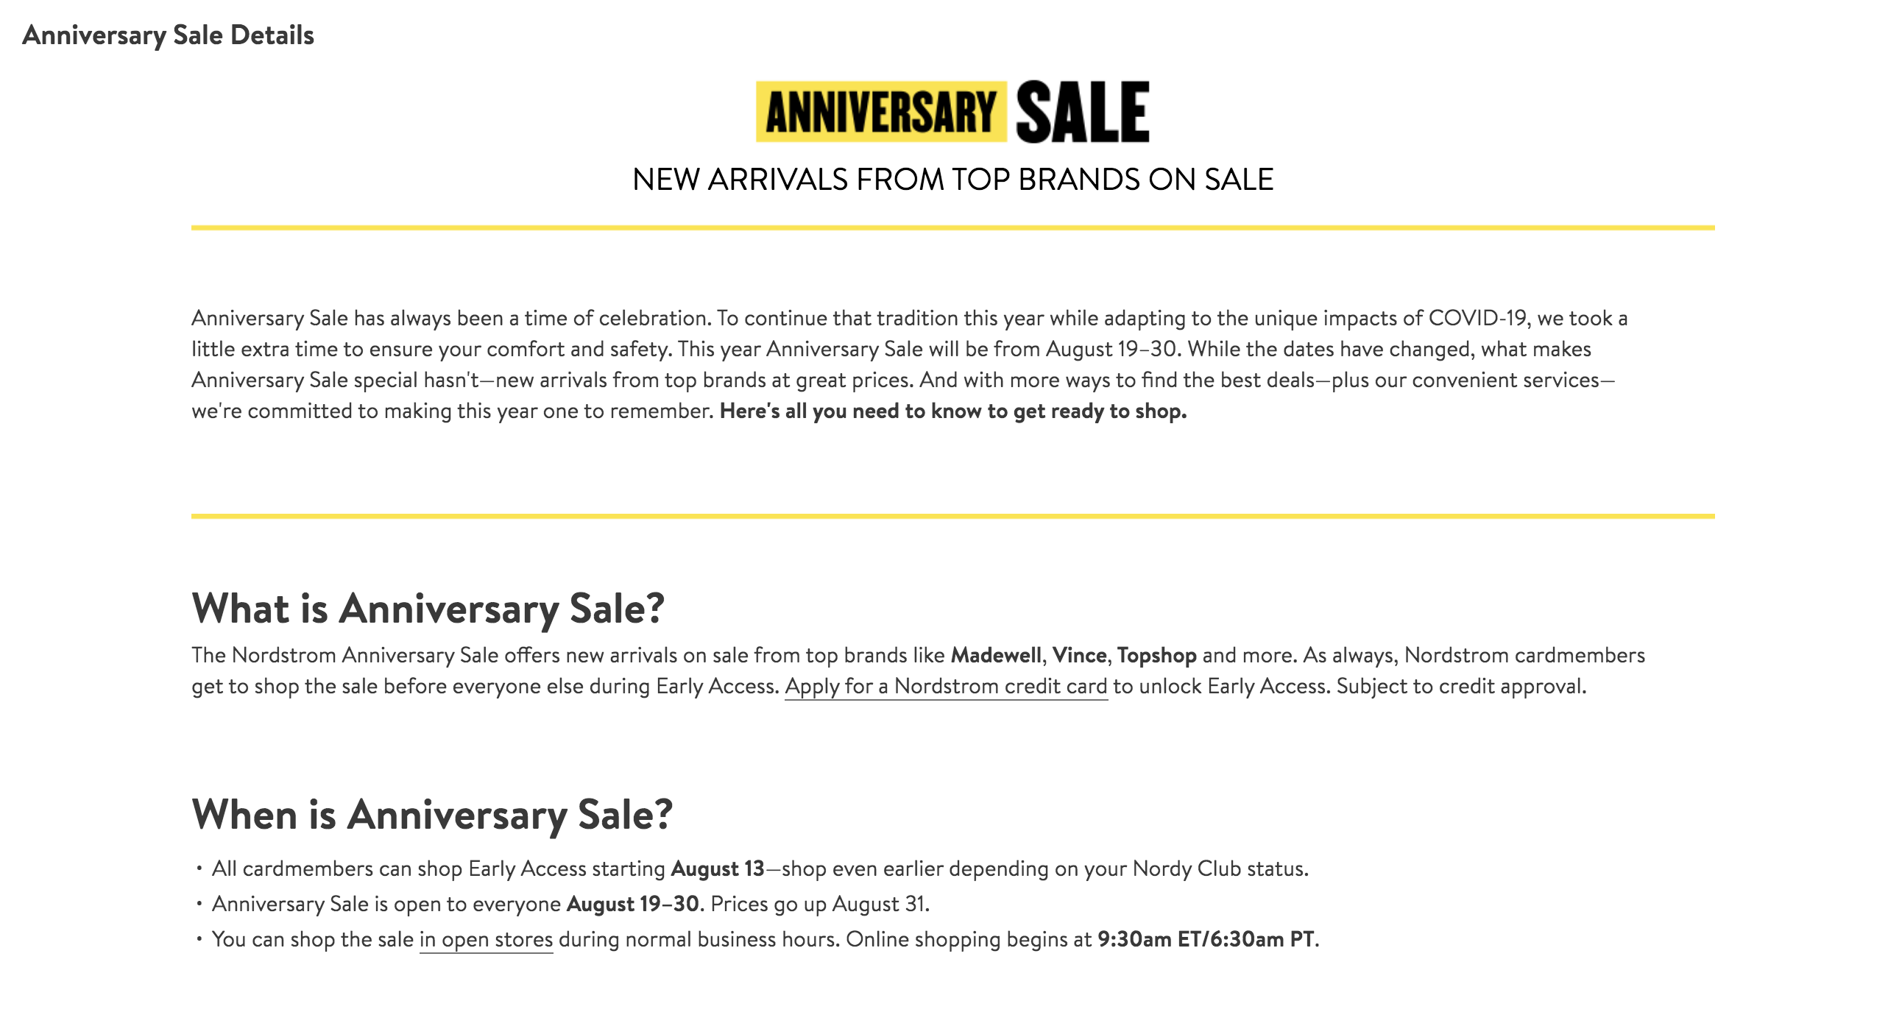Image resolution: width=1902 pixels, height=1026 pixels.
Task: Click the bold "Madewell" brand name
Action: coord(995,656)
